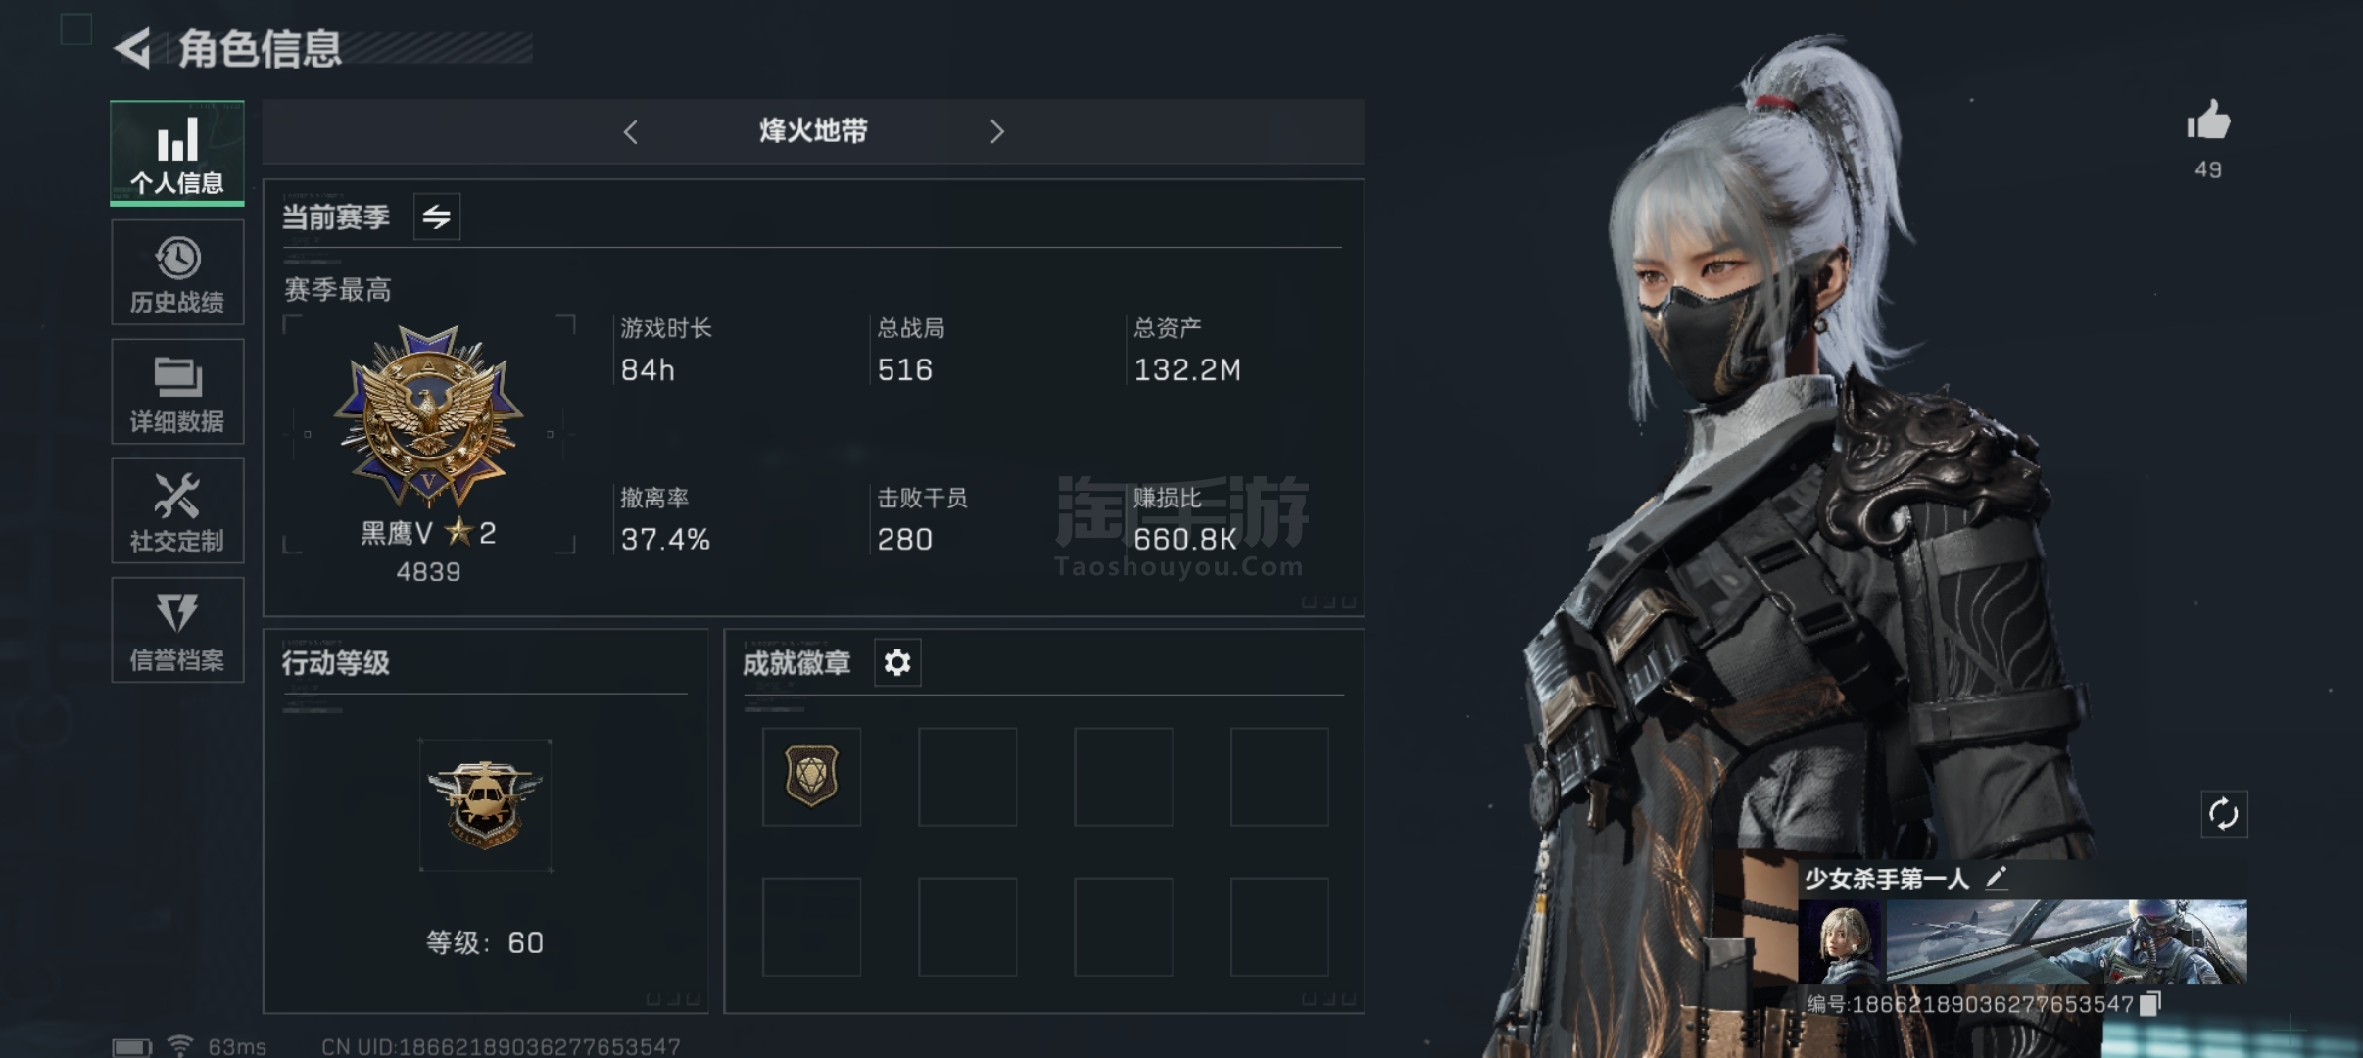Image resolution: width=2363 pixels, height=1058 pixels.
Task: Open achievement badge settings gear
Action: pyautogui.click(x=897, y=663)
